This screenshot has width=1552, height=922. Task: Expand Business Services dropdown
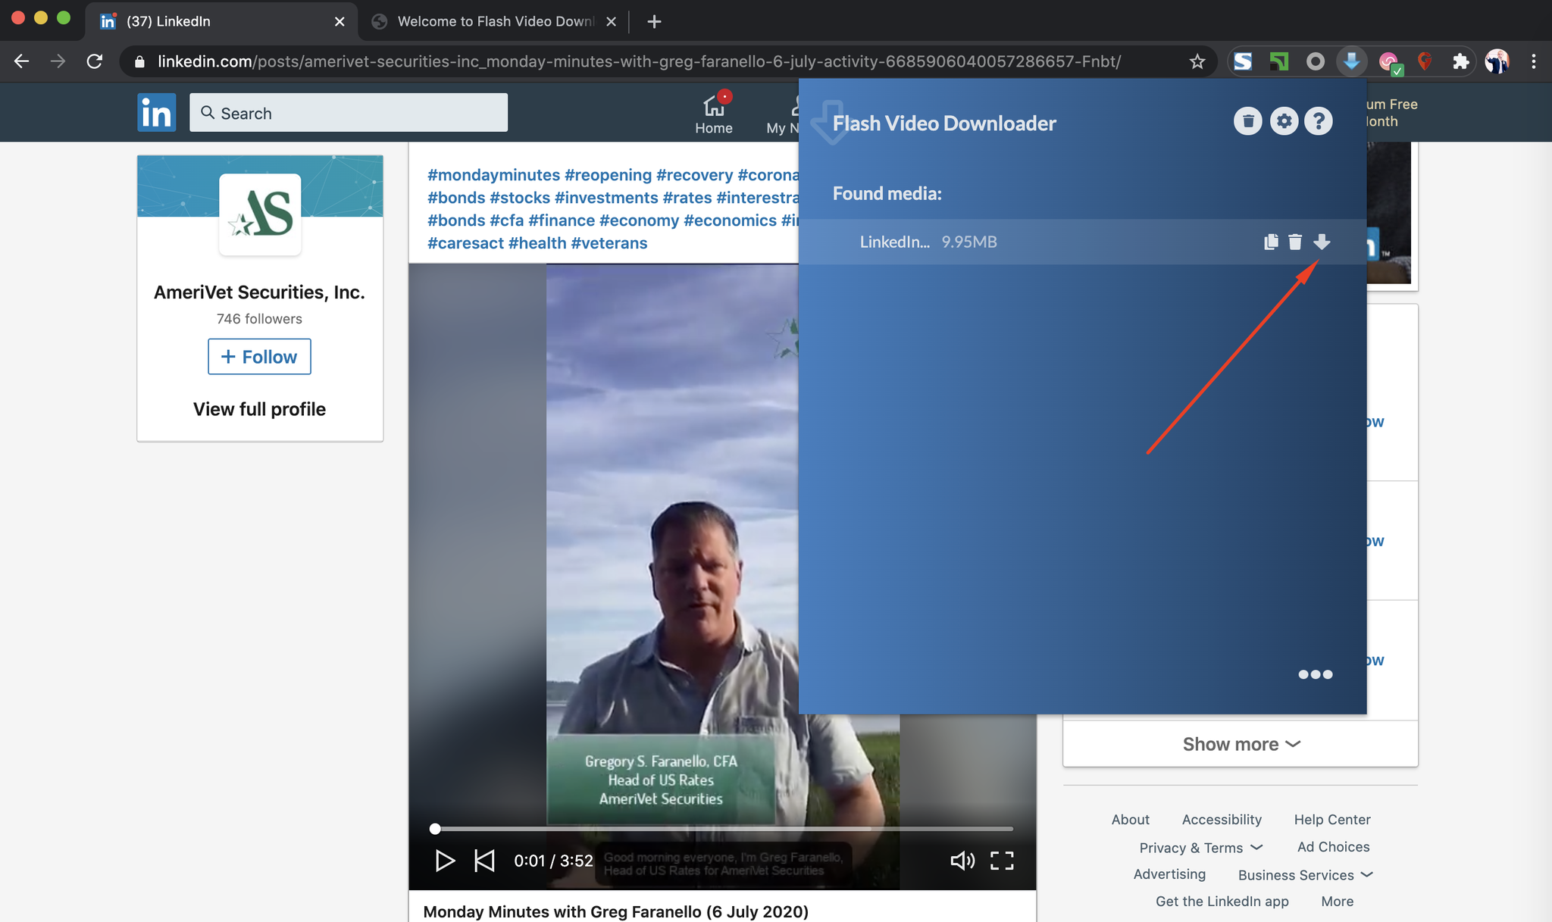(1305, 875)
